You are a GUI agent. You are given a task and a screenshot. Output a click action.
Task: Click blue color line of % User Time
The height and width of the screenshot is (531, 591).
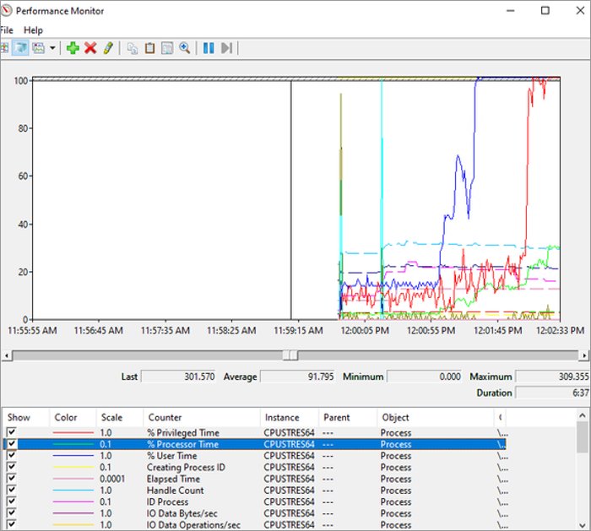coord(73,456)
